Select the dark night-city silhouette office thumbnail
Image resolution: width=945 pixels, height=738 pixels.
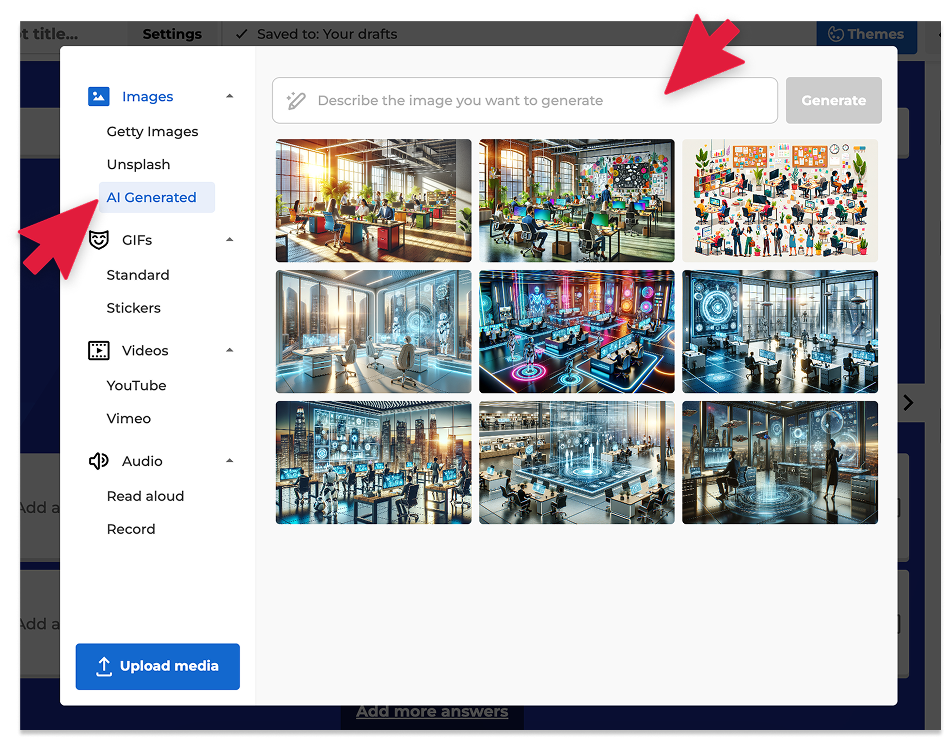tap(780, 463)
